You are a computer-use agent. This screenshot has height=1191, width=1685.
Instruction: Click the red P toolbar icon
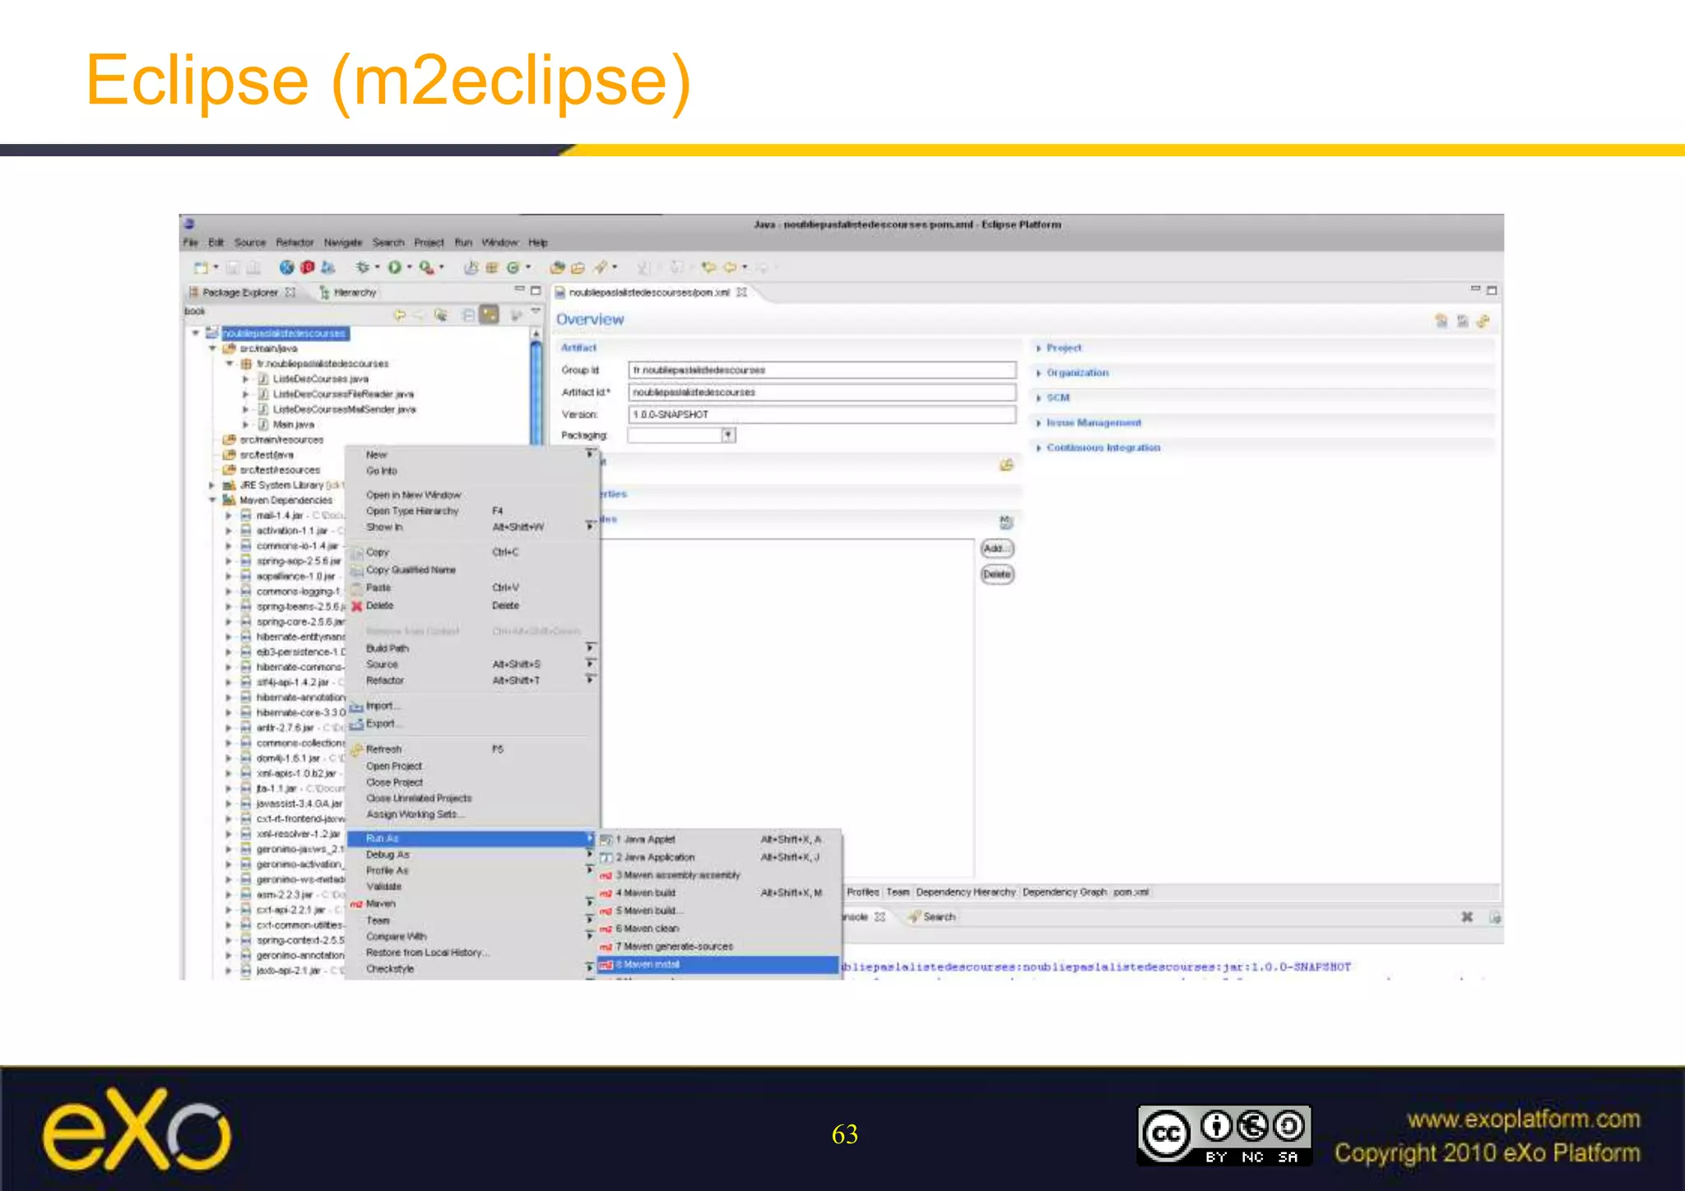308,267
